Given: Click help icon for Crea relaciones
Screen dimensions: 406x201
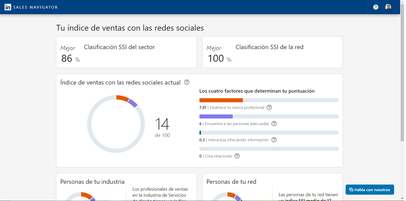Looking at the screenshot, I should click(237, 156).
